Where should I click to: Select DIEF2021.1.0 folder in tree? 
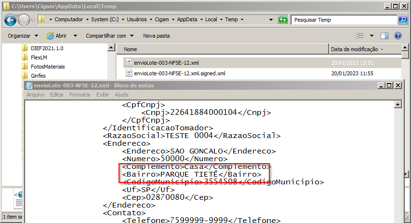pyautogui.click(x=47, y=48)
